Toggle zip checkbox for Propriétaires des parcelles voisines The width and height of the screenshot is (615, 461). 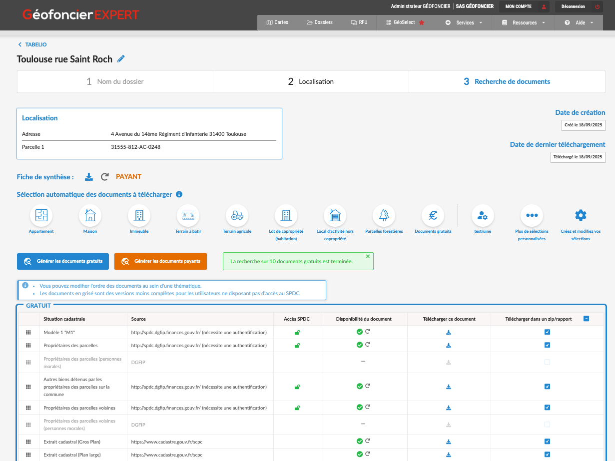pyautogui.click(x=547, y=408)
